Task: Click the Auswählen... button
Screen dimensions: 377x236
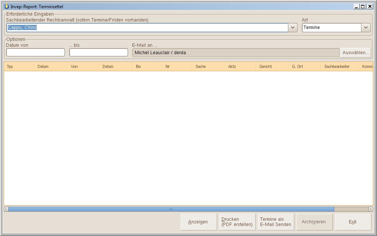Action: 355,53
